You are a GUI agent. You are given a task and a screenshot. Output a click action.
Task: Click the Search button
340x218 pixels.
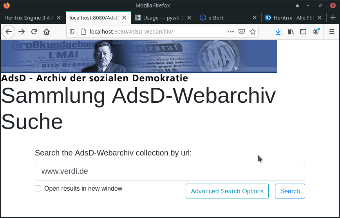click(290, 191)
